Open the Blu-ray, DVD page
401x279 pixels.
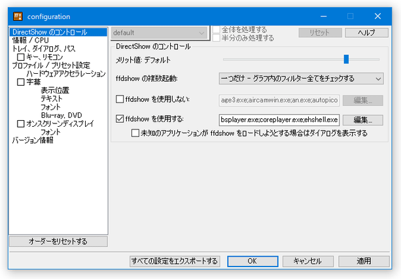coord(61,115)
